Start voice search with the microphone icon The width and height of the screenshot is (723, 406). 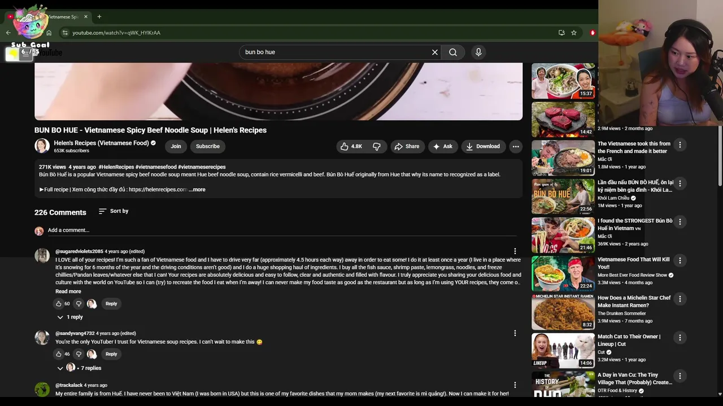click(x=478, y=52)
